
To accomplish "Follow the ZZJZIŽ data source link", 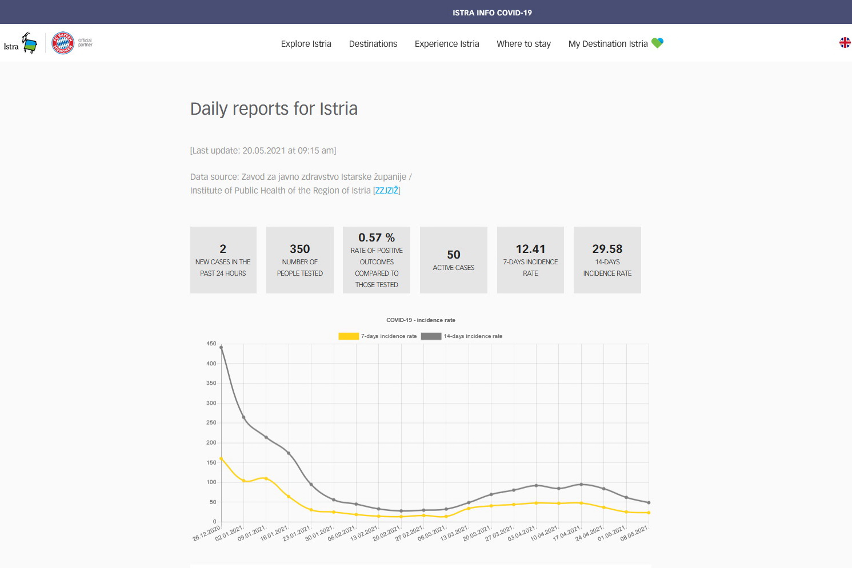I will point(387,191).
